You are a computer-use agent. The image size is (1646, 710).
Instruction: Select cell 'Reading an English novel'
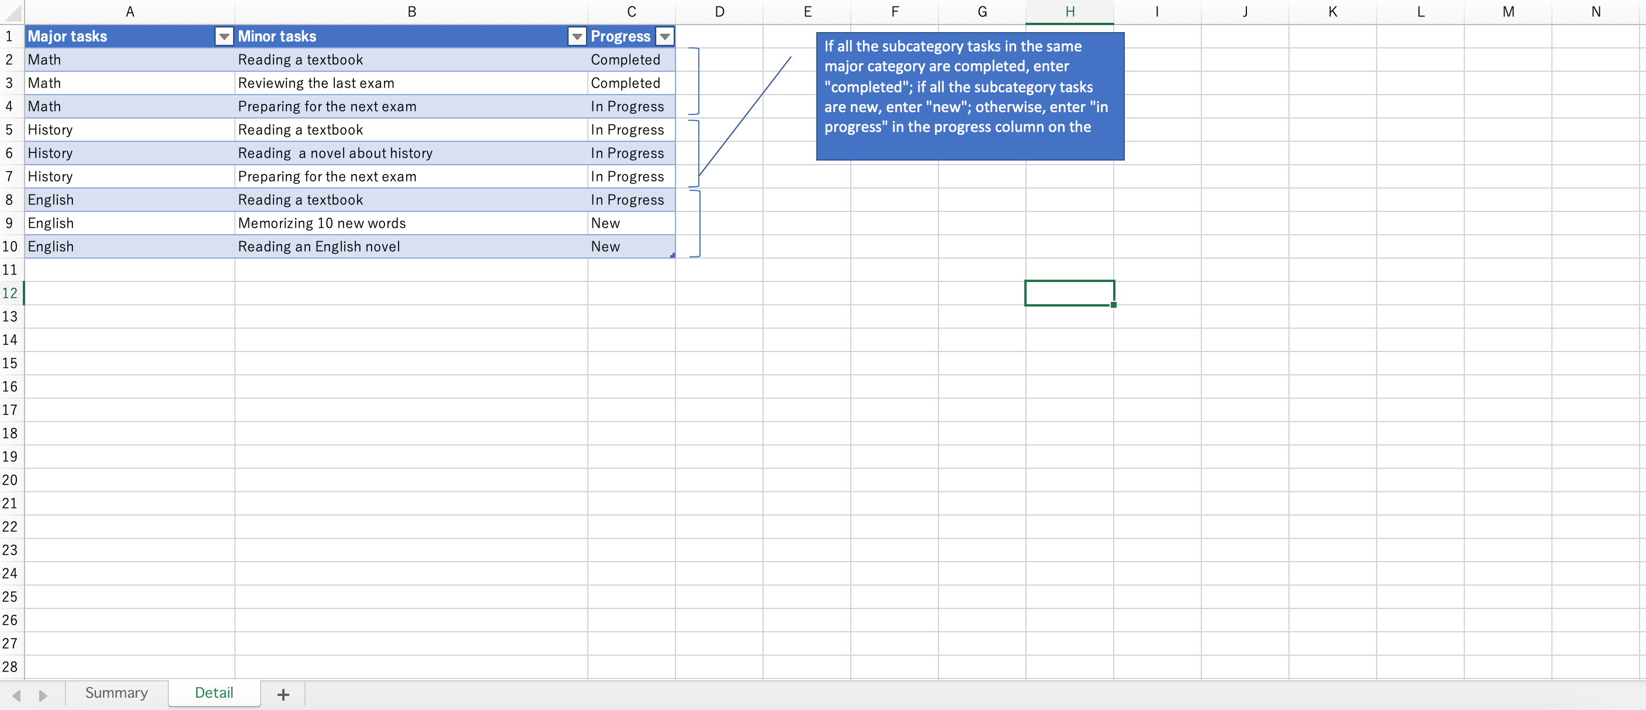pos(411,246)
